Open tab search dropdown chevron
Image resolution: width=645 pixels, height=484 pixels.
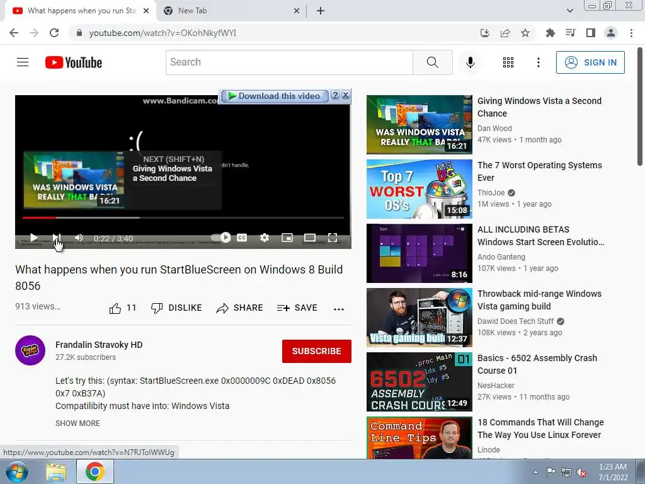pyautogui.click(x=569, y=11)
